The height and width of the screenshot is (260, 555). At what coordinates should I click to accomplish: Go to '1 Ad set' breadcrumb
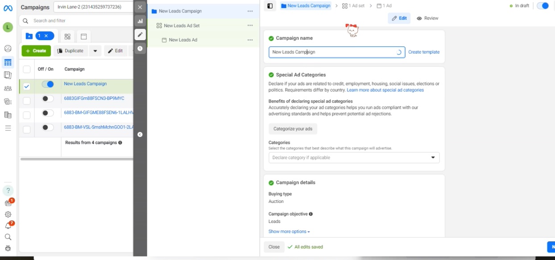click(x=354, y=6)
